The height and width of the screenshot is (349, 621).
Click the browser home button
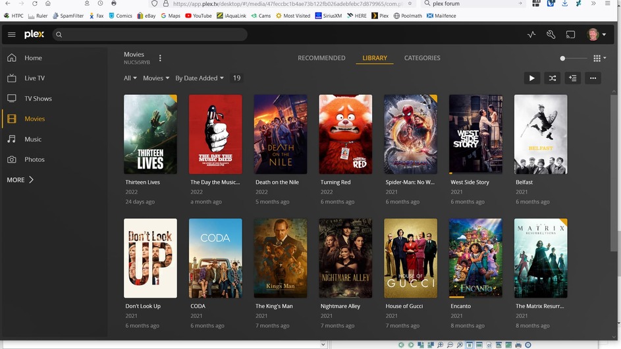[48, 3]
